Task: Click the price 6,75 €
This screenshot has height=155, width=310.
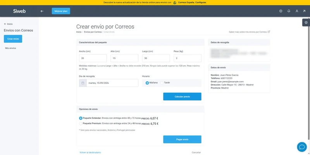Action: (x=154, y=124)
